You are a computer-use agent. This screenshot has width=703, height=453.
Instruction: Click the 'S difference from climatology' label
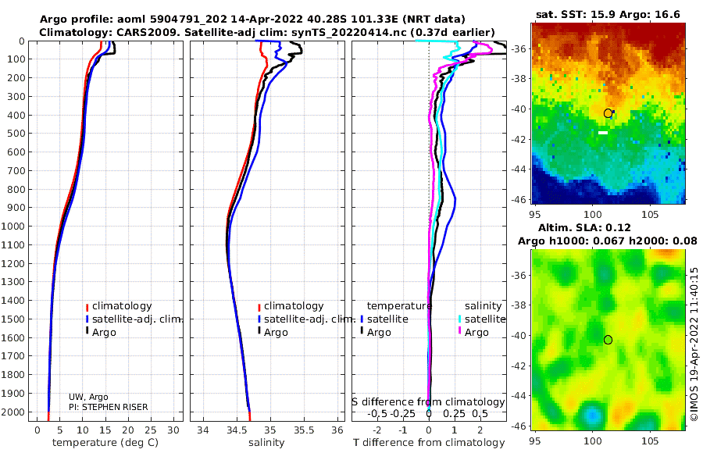[x=428, y=401]
